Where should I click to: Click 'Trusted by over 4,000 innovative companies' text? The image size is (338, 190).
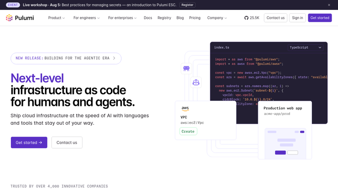pos(59,186)
